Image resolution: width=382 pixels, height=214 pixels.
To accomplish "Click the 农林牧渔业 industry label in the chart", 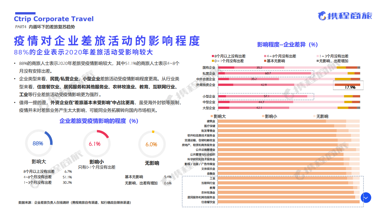I will [208, 193].
